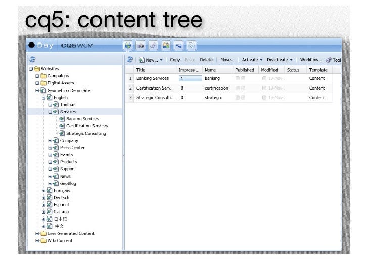Click the Strategic Consulting page icon in tree

click(62, 133)
